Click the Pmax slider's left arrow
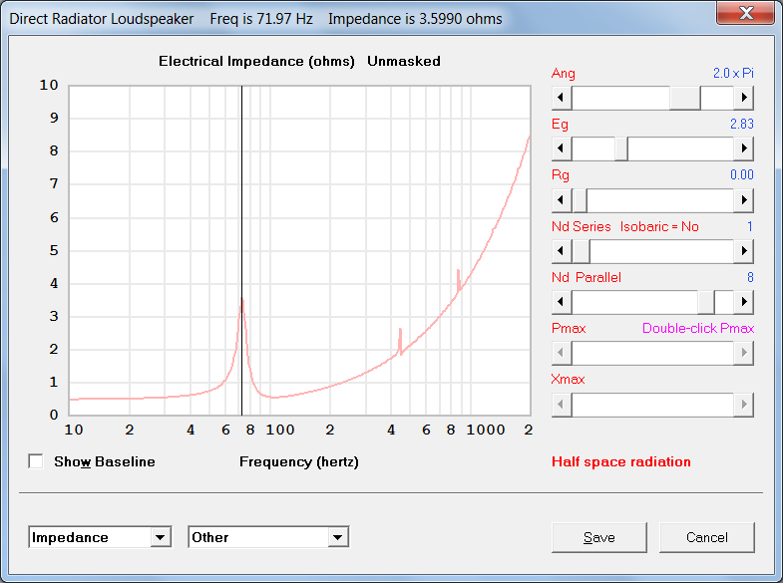783x583 pixels. [x=562, y=353]
